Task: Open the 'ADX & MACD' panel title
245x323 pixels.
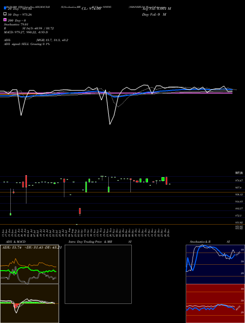Action: [x=16, y=242]
